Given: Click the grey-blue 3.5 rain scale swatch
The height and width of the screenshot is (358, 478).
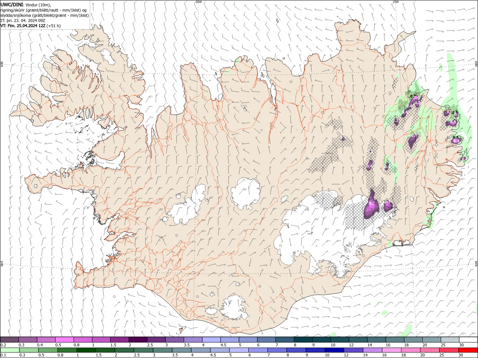Looking at the screenshot, I should (x=182, y=350).
